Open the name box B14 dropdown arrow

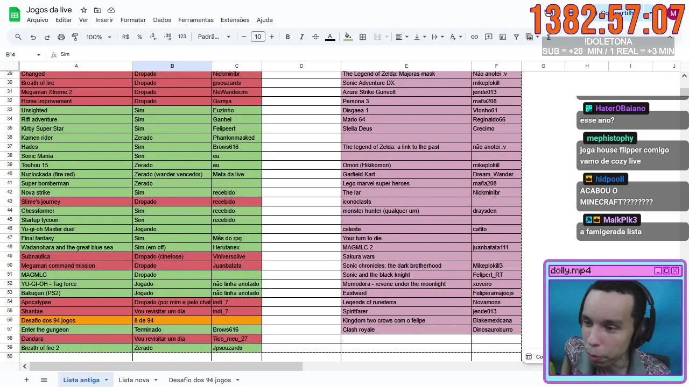[x=38, y=55]
